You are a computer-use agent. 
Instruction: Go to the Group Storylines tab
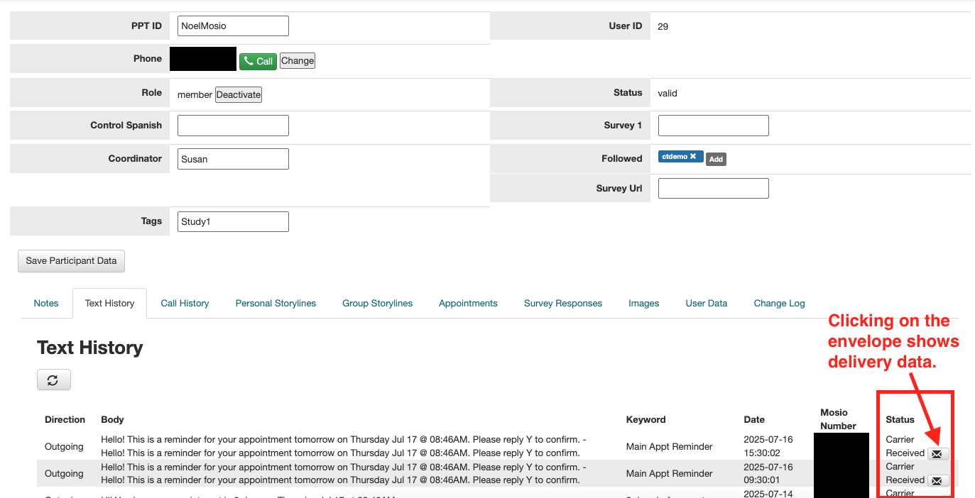point(377,303)
